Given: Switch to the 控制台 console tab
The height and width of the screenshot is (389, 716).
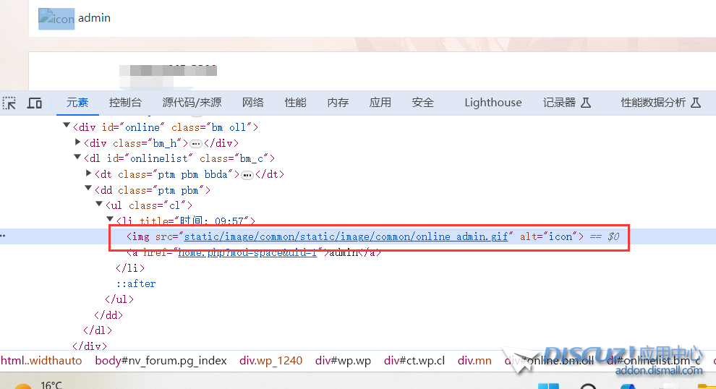Looking at the screenshot, I should click(x=125, y=103).
